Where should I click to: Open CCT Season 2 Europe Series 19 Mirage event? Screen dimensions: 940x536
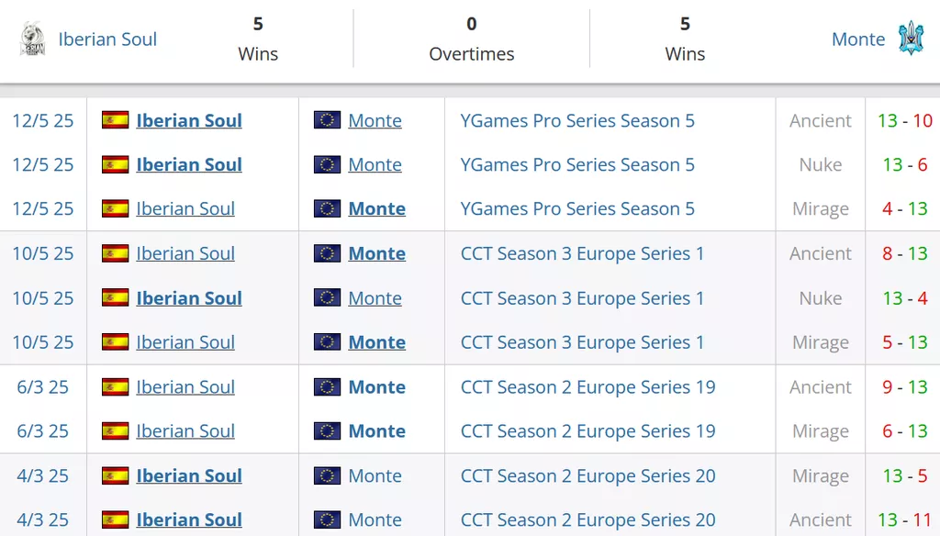tap(588, 431)
